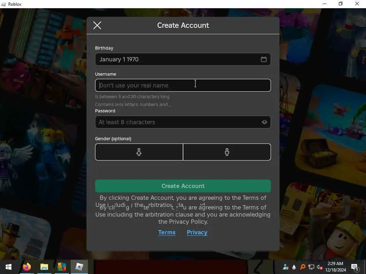Image resolution: width=366 pixels, height=274 pixels.
Task: Select the female gender option
Action: [139, 152]
